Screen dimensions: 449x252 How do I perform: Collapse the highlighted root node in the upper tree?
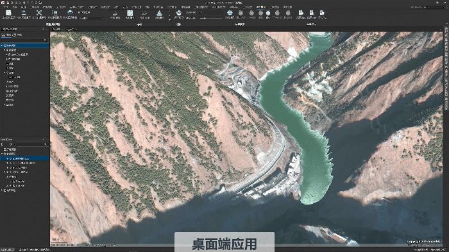point(2,46)
